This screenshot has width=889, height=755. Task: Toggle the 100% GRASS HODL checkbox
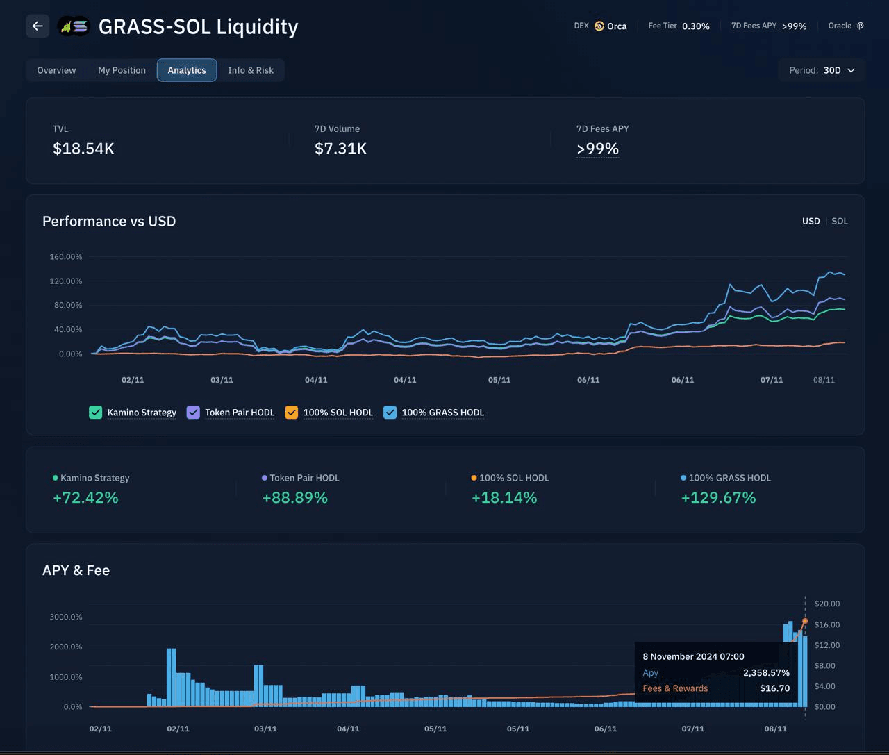pyautogui.click(x=390, y=413)
